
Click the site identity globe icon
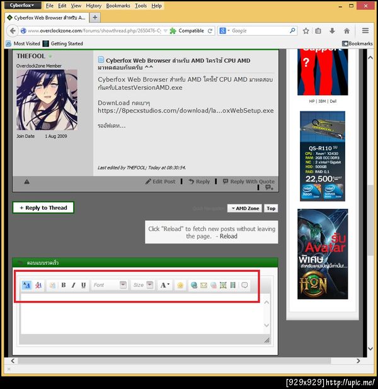pyautogui.click(x=23, y=31)
